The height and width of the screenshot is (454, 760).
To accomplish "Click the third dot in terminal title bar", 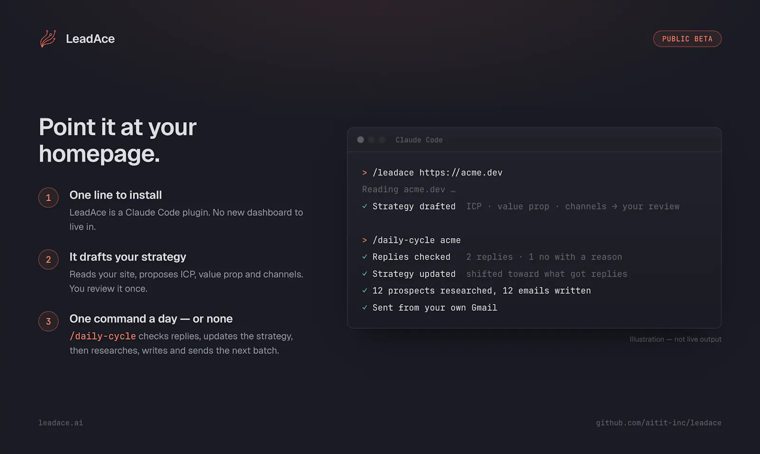I will [382, 140].
